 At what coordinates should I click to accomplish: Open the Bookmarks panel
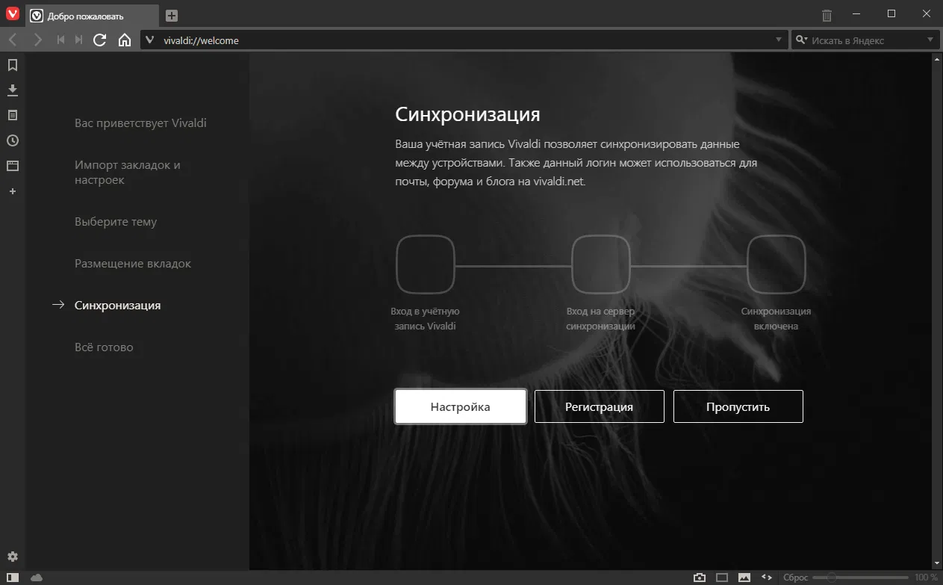pos(13,65)
